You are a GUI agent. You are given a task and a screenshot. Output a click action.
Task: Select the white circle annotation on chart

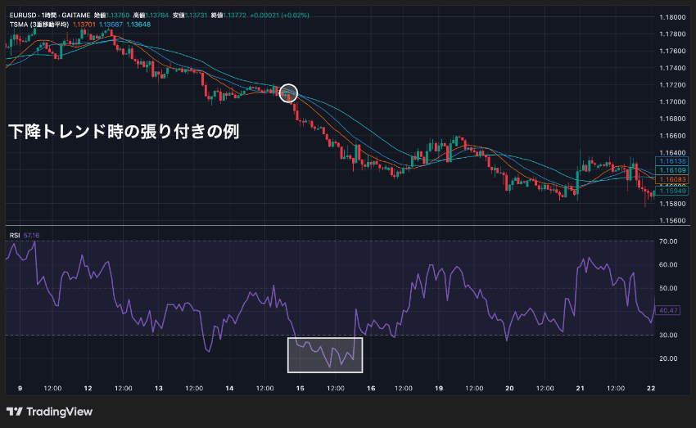point(288,93)
